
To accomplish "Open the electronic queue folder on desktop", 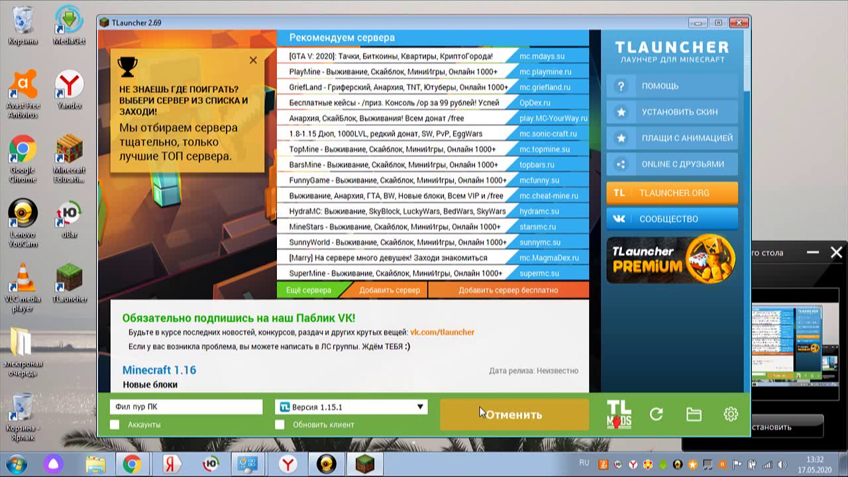I will [x=23, y=352].
